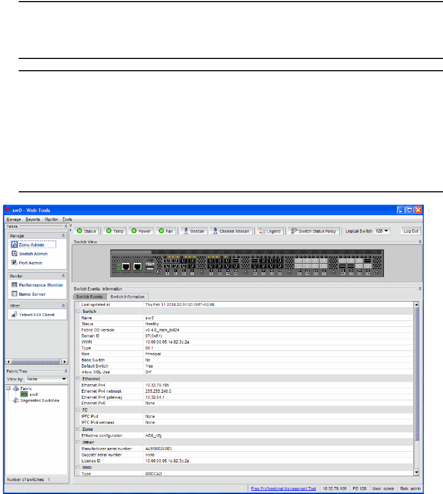The width and height of the screenshot is (443, 494).
Task: Click FID 128 in status bar
Action: click(360, 489)
